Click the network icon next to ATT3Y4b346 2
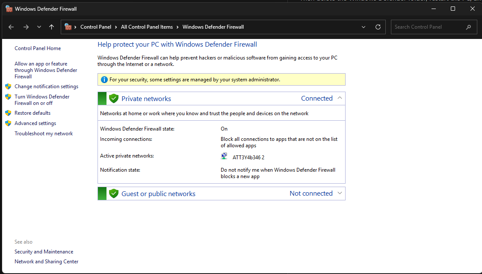 224,155
